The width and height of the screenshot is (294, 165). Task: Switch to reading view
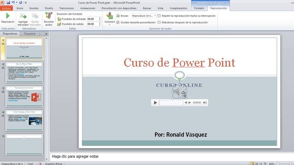coord(260,164)
